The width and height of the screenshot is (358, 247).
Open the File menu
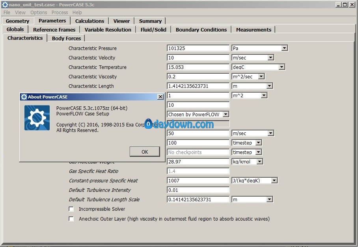coord(7,12)
